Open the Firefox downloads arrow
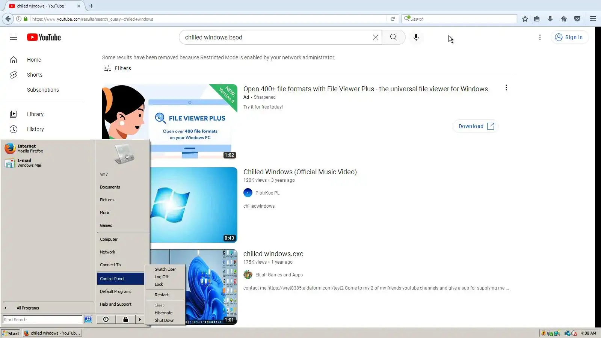The height and width of the screenshot is (338, 601). tap(550, 19)
